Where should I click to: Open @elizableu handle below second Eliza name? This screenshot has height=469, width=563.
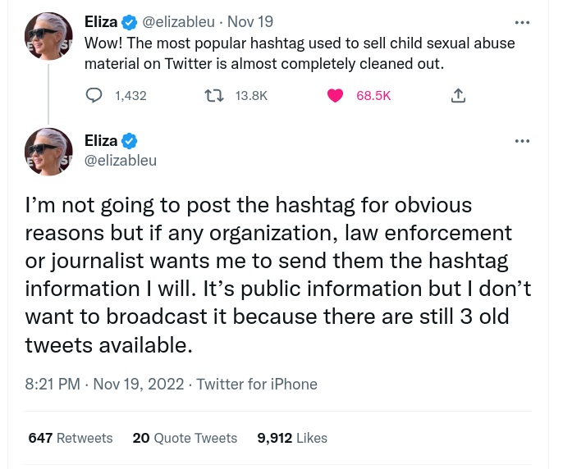pyautogui.click(x=121, y=161)
